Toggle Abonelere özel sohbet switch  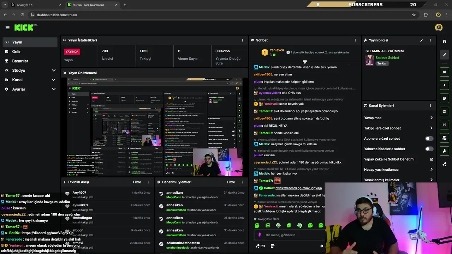pyautogui.click(x=429, y=139)
